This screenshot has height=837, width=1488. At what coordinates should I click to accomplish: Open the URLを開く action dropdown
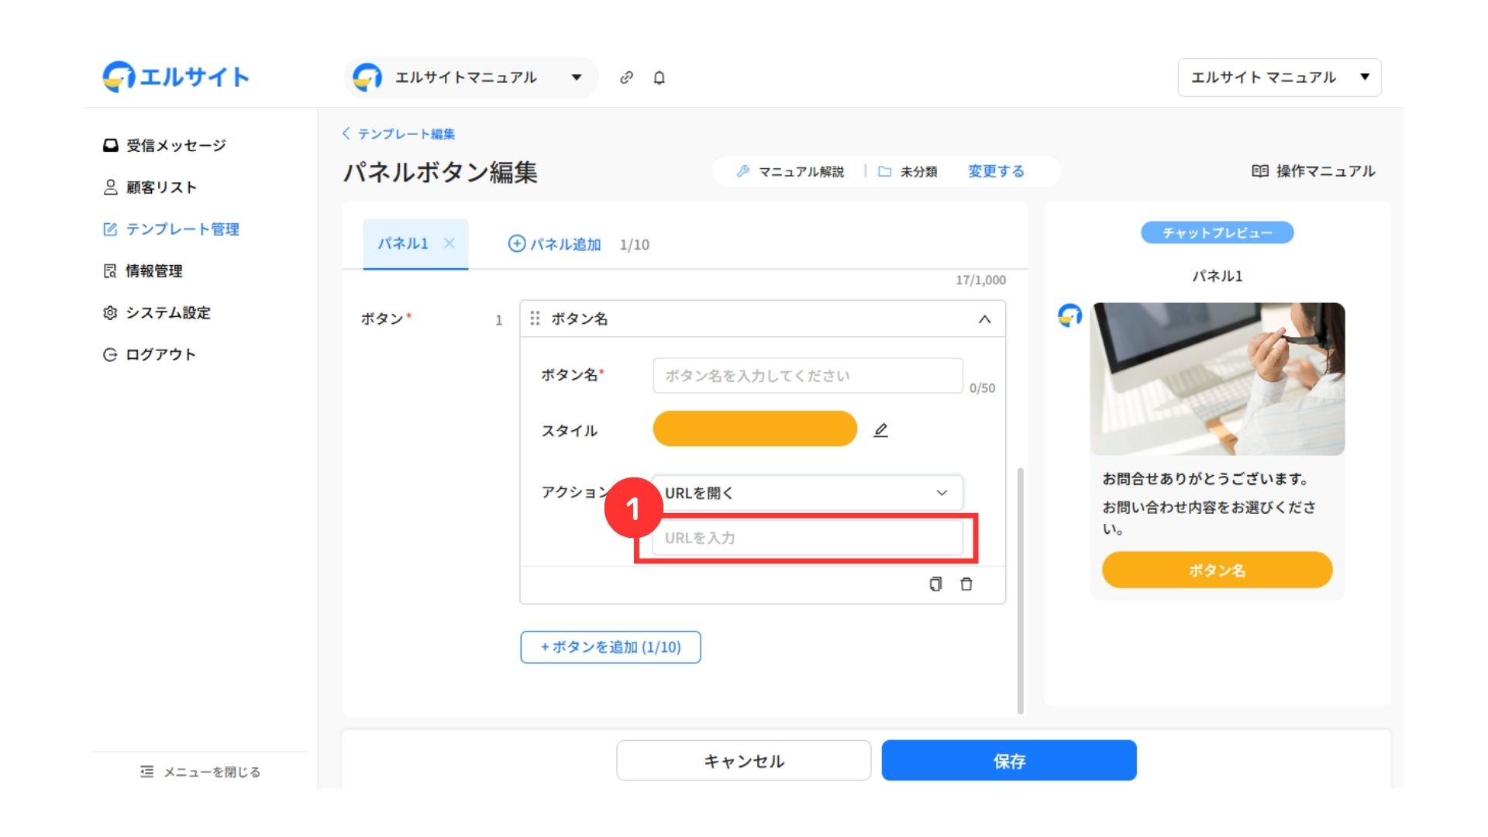click(807, 493)
